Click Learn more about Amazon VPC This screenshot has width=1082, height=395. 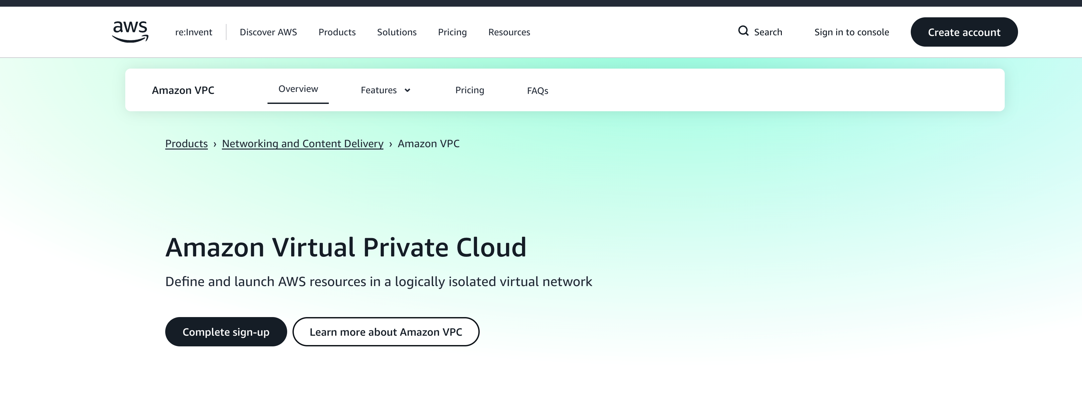click(385, 332)
